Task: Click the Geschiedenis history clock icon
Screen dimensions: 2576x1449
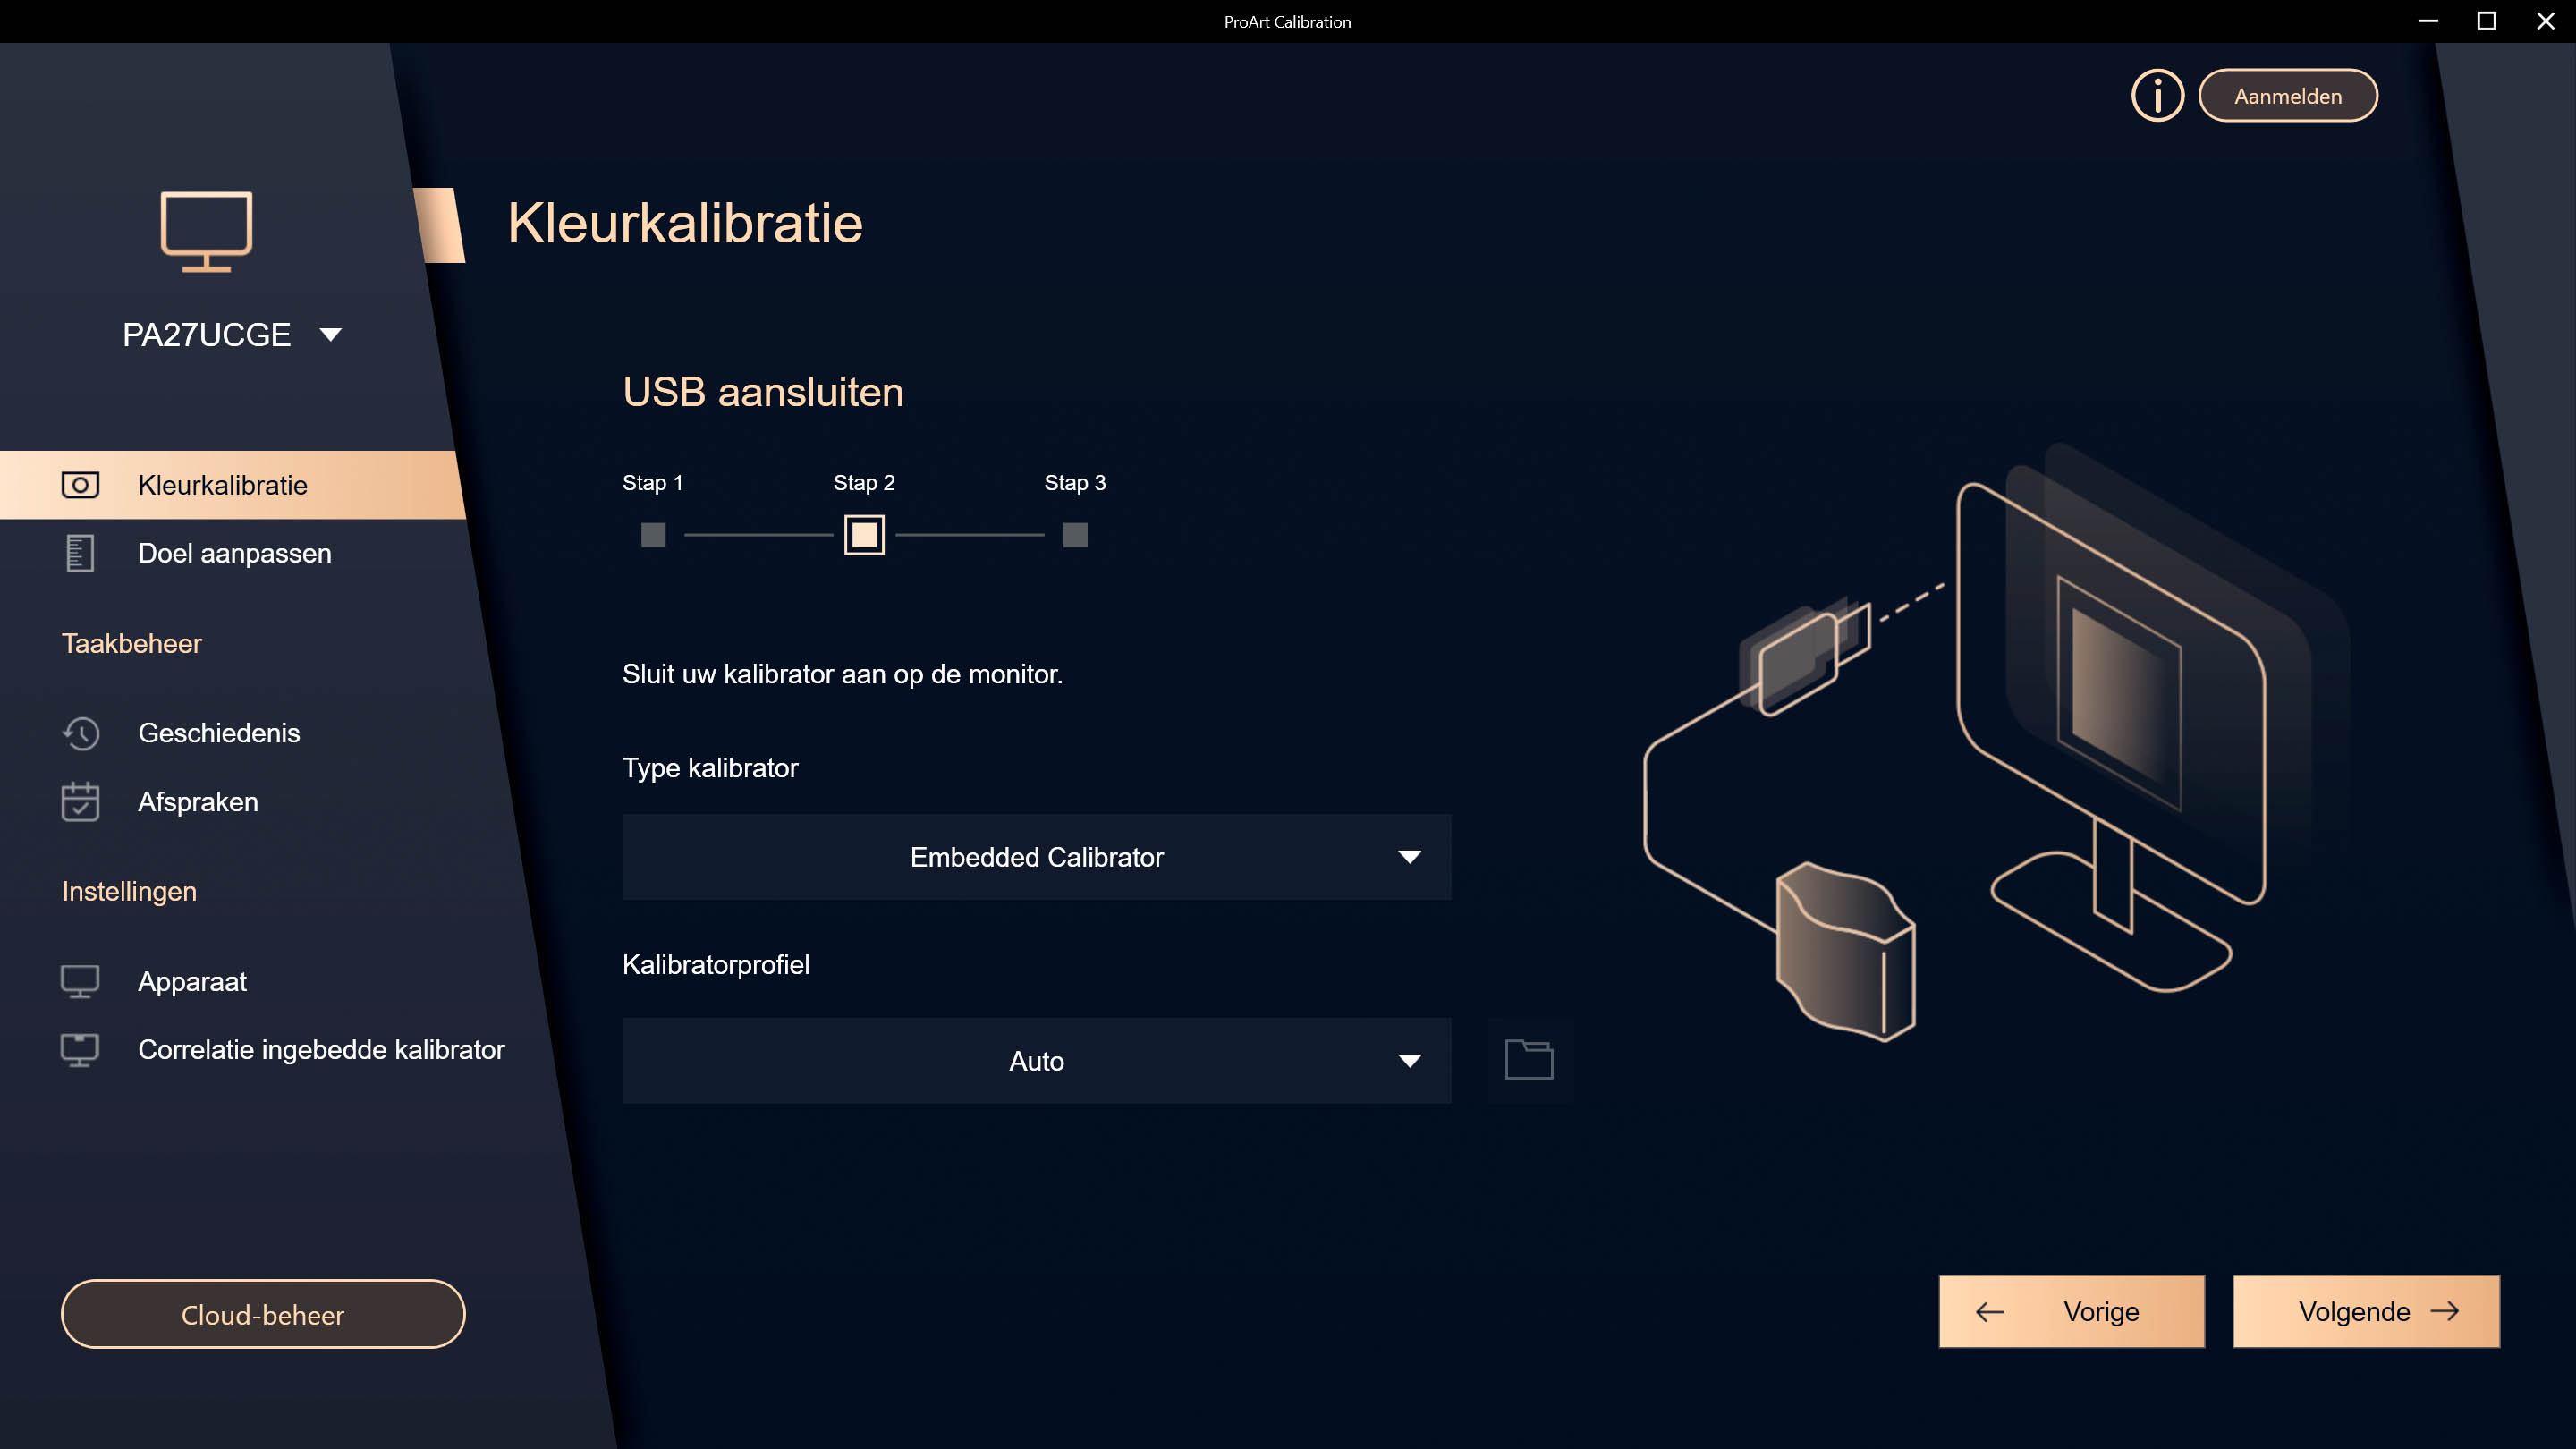Action: (x=80, y=733)
